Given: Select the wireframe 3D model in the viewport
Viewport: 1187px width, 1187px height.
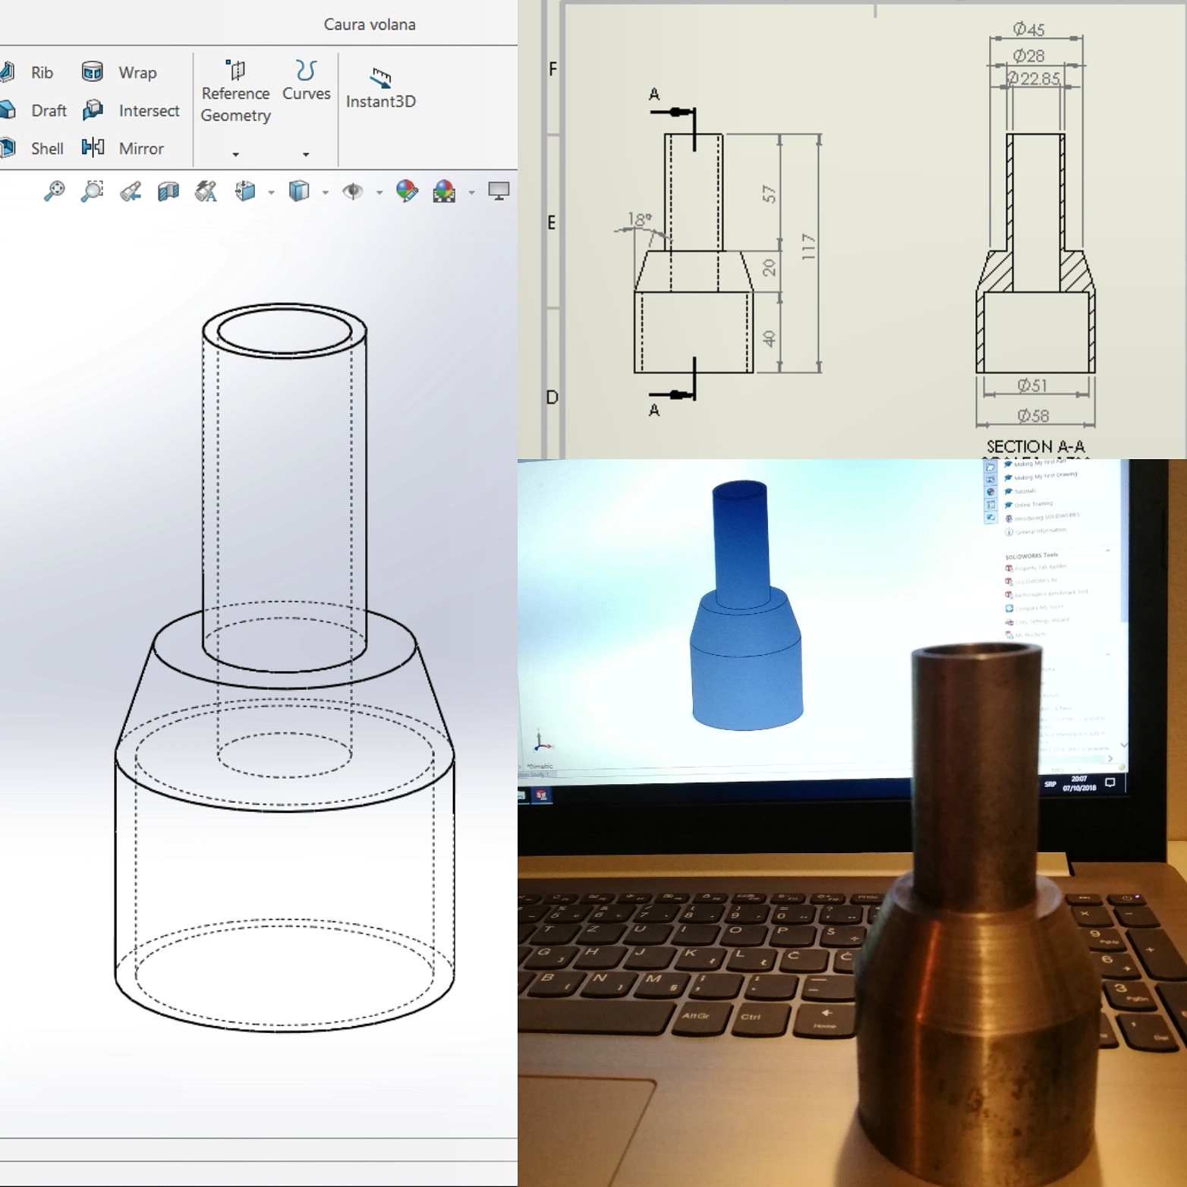Looking at the screenshot, I should (285, 668).
